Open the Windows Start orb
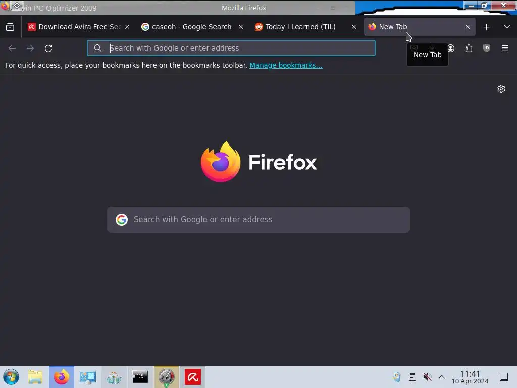 [11, 377]
